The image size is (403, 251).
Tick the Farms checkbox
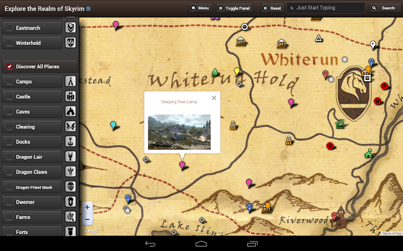(x=9, y=217)
